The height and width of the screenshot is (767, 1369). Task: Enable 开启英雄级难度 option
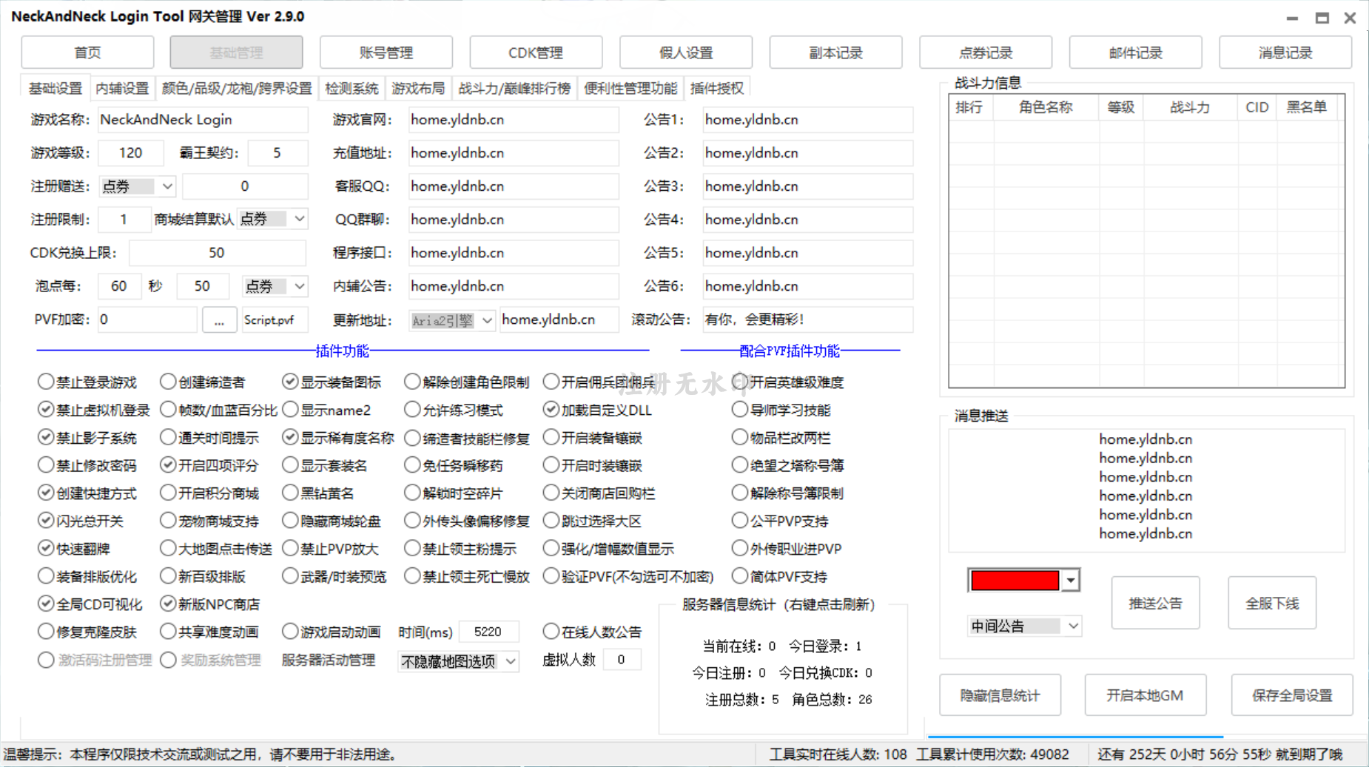tap(787, 382)
